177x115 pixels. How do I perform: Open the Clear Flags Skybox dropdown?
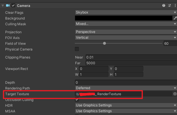click(126, 12)
